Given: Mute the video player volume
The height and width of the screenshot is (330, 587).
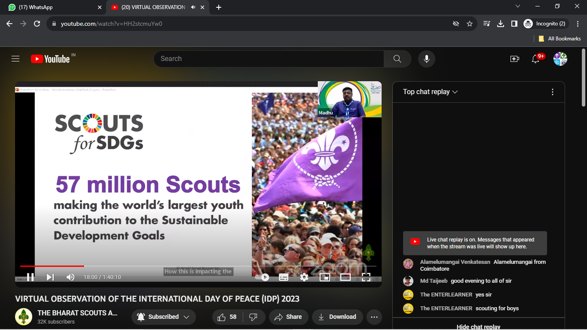Looking at the screenshot, I should [x=70, y=277].
